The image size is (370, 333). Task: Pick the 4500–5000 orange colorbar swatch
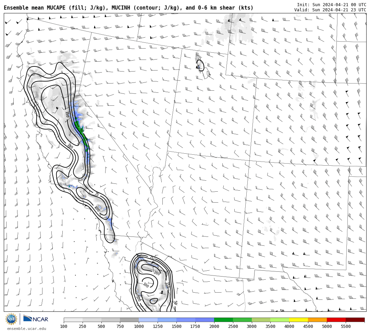[318, 320]
